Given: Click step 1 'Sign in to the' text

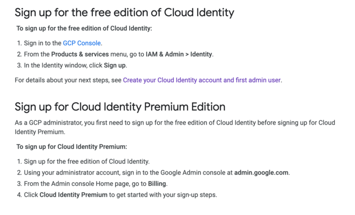Looking at the screenshot, I should [x=43, y=43].
